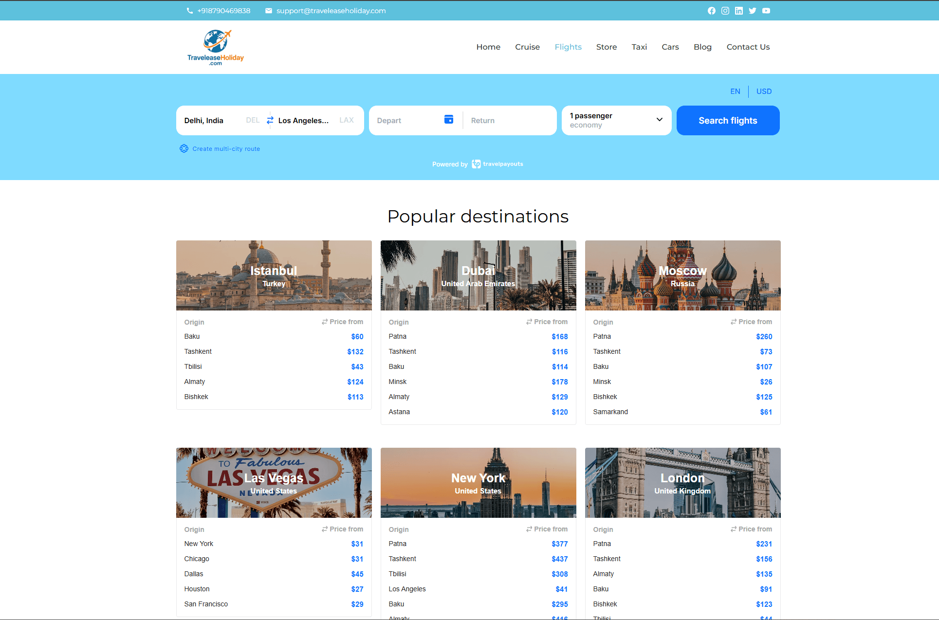Open the YouTube social icon

point(766,11)
